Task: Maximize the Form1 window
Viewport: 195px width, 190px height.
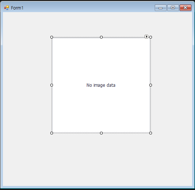Action: [173, 8]
